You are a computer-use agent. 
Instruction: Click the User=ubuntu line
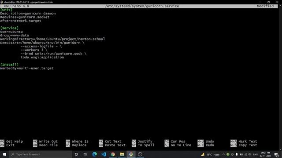click(11, 32)
